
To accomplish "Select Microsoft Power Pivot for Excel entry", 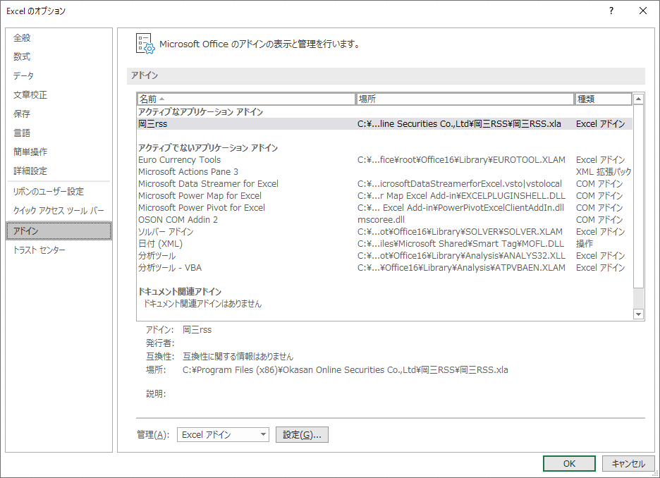I will pos(202,208).
